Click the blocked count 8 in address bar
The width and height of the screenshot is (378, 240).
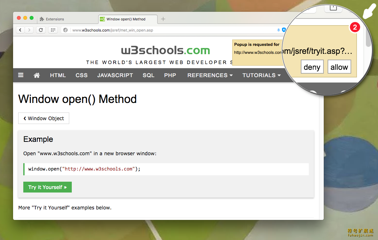click(278, 30)
